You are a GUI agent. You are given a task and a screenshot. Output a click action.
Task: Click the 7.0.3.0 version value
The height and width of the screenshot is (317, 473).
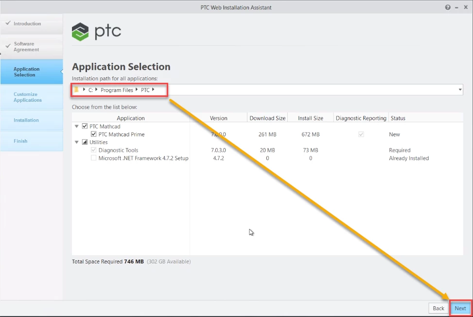[218, 150]
